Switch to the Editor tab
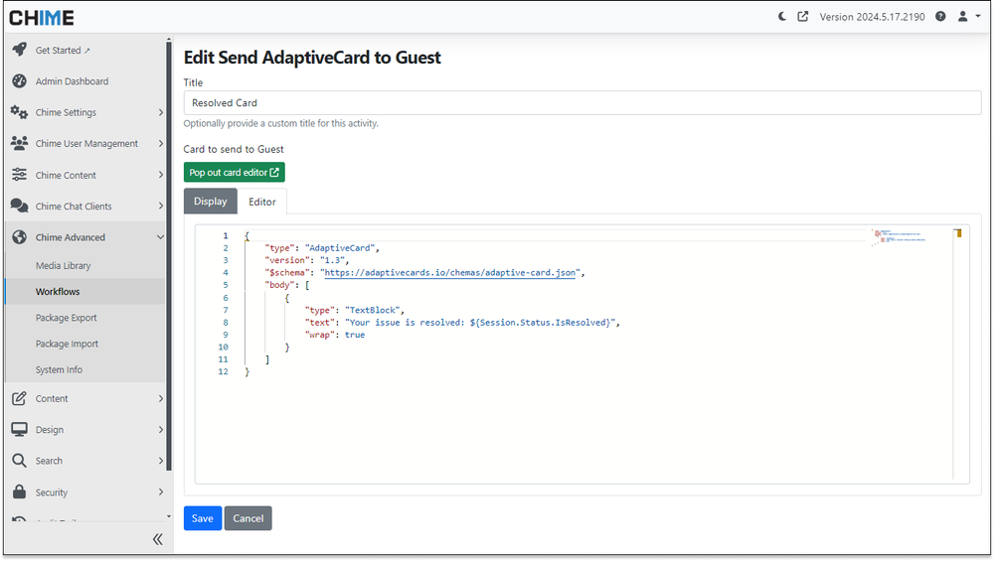 [261, 202]
